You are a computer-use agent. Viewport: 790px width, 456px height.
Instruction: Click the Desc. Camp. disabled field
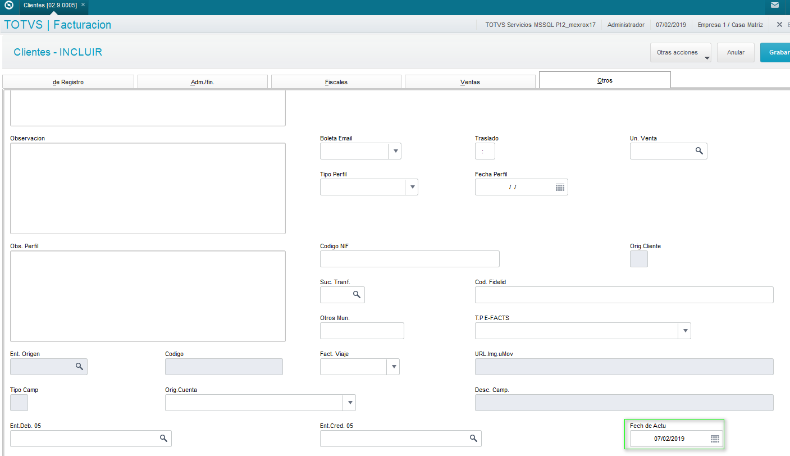624,403
